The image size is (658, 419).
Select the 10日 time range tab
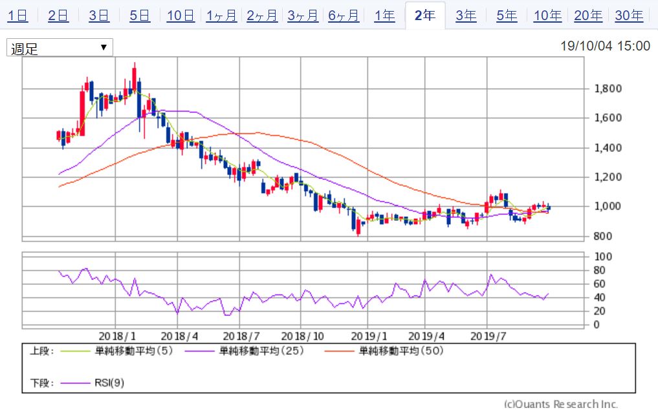tap(181, 16)
